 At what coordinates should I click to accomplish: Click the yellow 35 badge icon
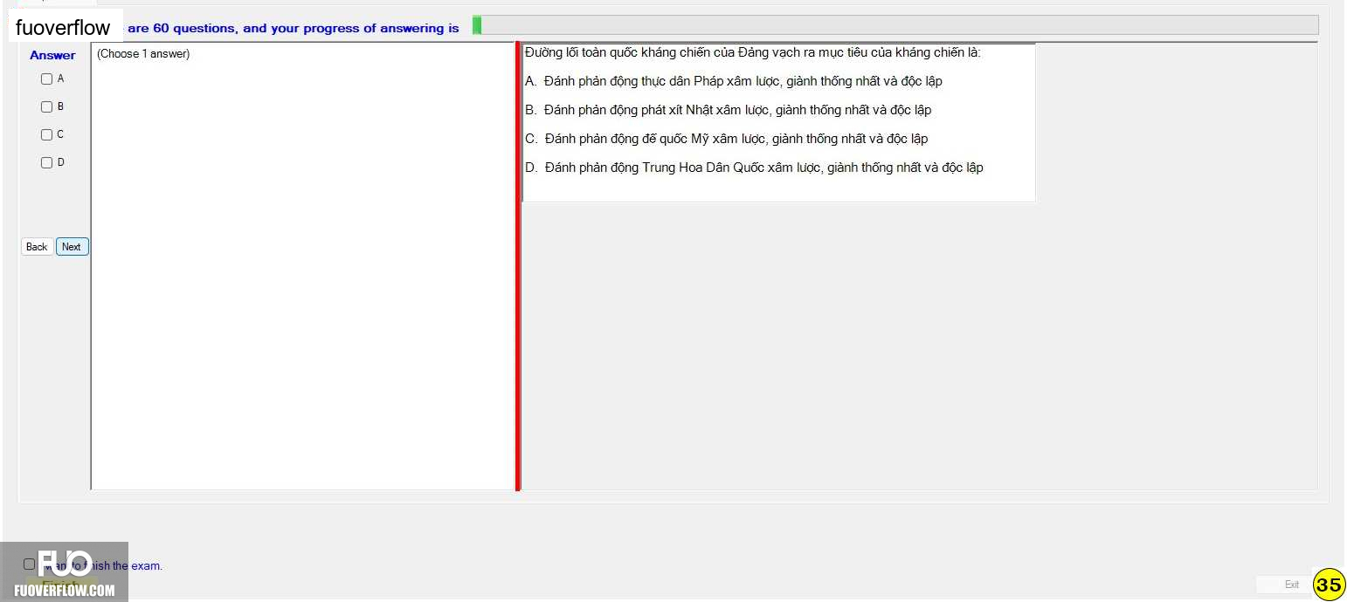[1329, 585]
